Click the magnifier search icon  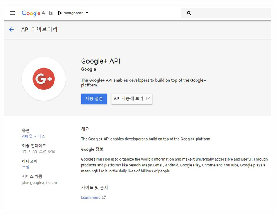tap(189, 13)
